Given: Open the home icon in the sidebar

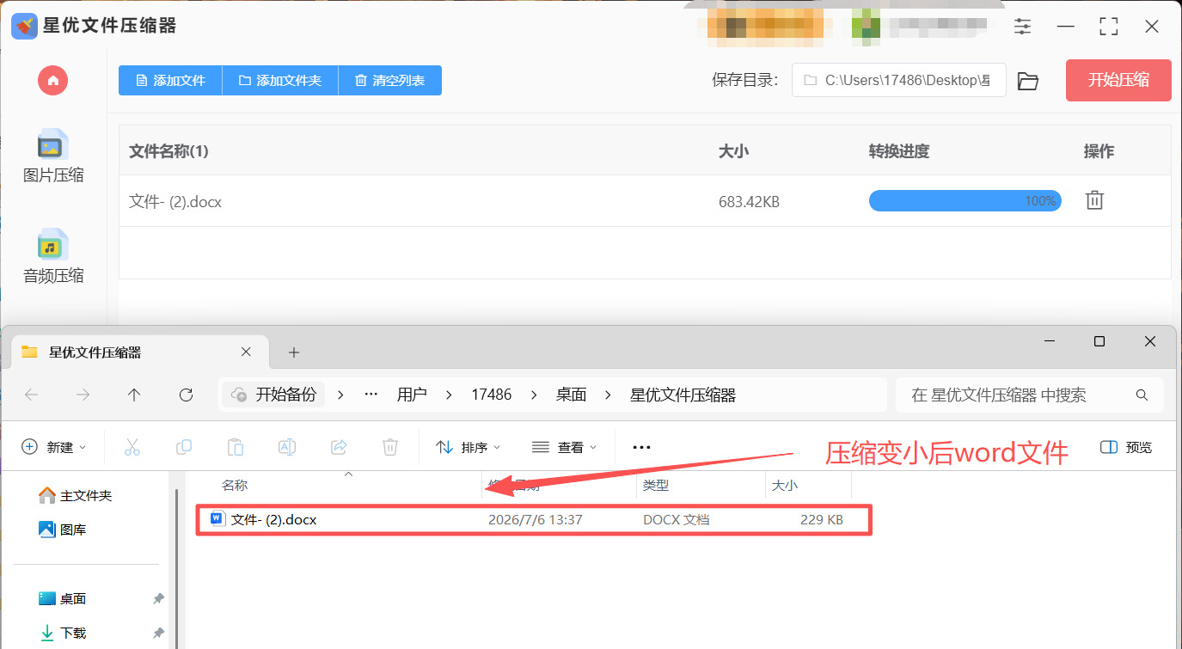Looking at the screenshot, I should [52, 81].
